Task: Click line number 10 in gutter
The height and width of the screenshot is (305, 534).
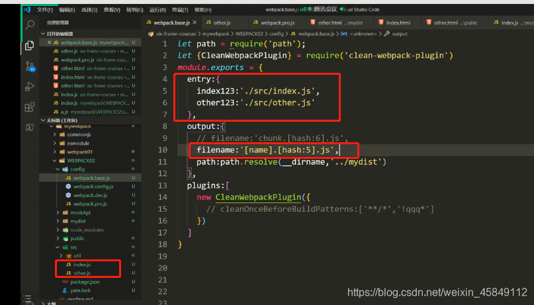Action: pyautogui.click(x=163, y=150)
